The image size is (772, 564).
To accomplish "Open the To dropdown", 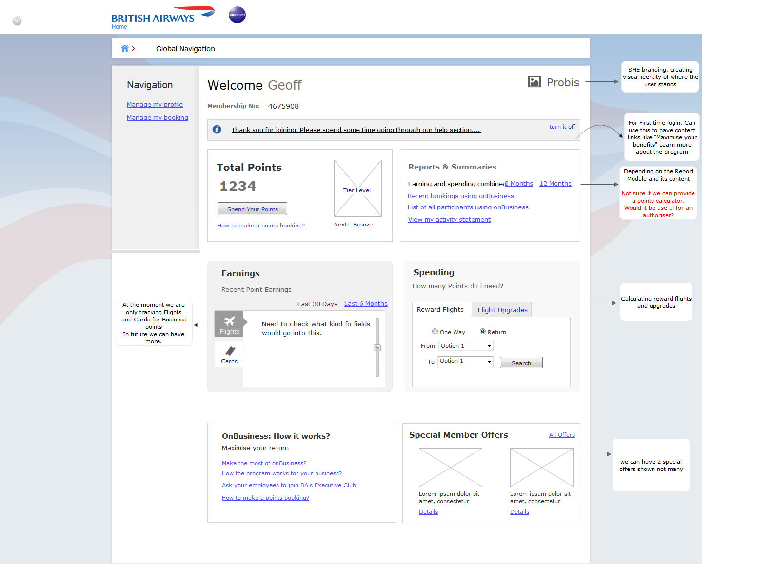I will tap(466, 361).
